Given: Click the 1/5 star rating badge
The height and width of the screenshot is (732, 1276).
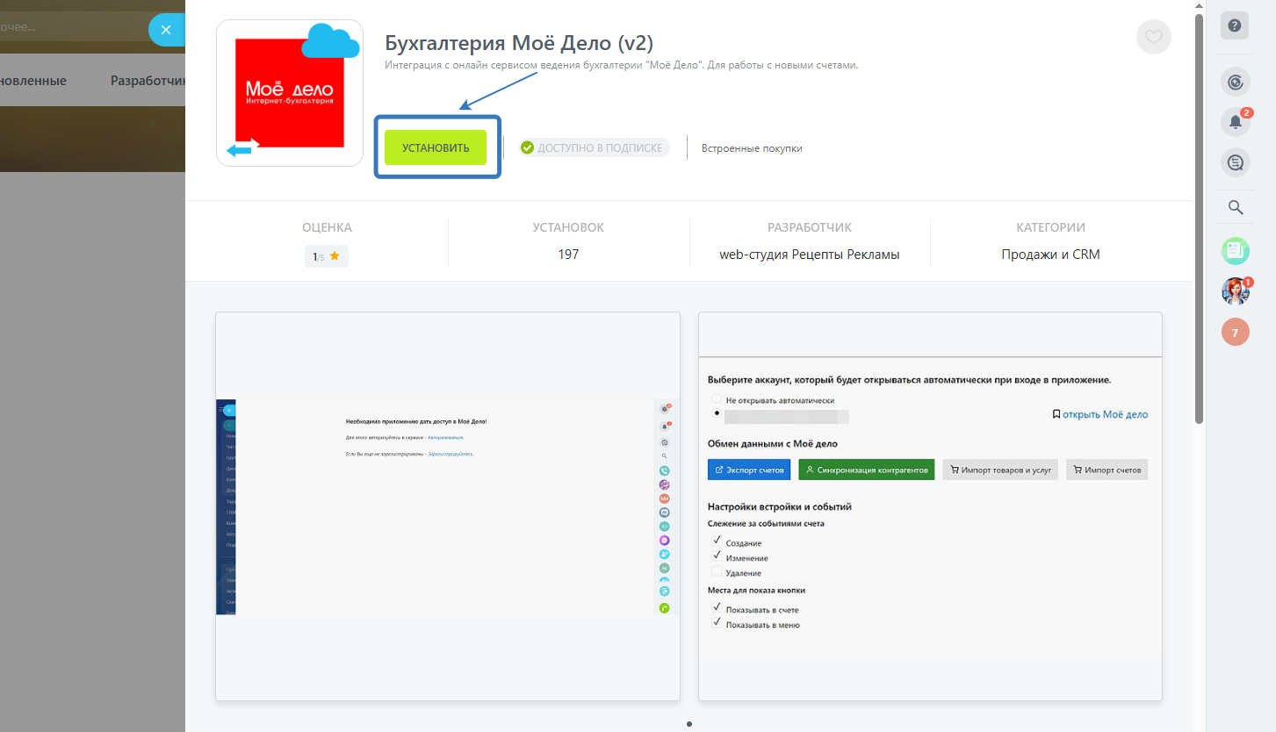Looking at the screenshot, I should [327, 256].
